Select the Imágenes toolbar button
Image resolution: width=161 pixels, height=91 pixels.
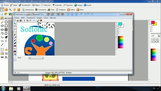(61, 10)
